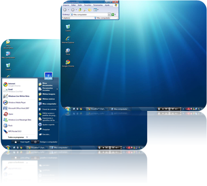Launch Internet Google Chrome from Start menu
Screen dimensions: 207x186
click(x=12, y=85)
